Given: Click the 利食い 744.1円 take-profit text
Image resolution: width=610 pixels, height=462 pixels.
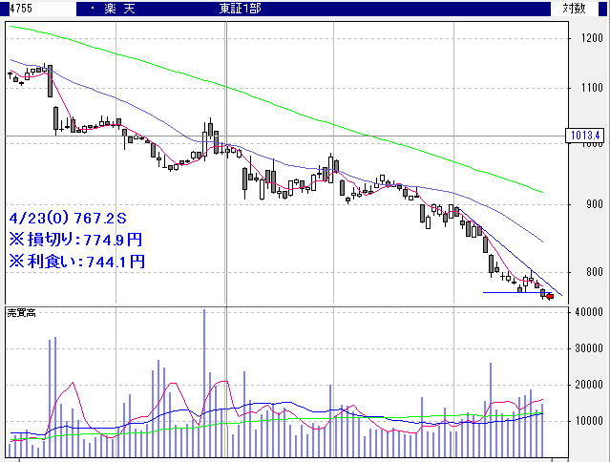Looking at the screenshot, I should (76, 261).
